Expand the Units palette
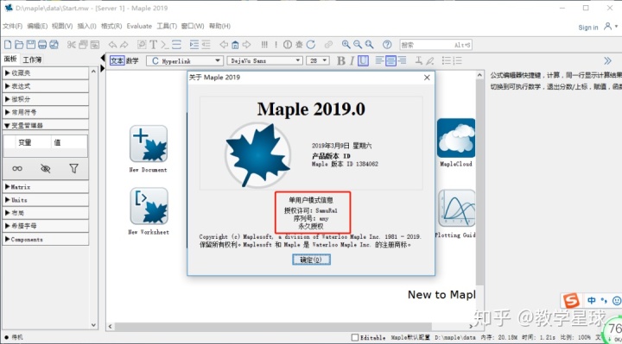This screenshot has width=622, height=344. [x=46, y=200]
